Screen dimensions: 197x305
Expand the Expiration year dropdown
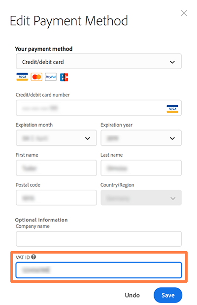point(141,138)
